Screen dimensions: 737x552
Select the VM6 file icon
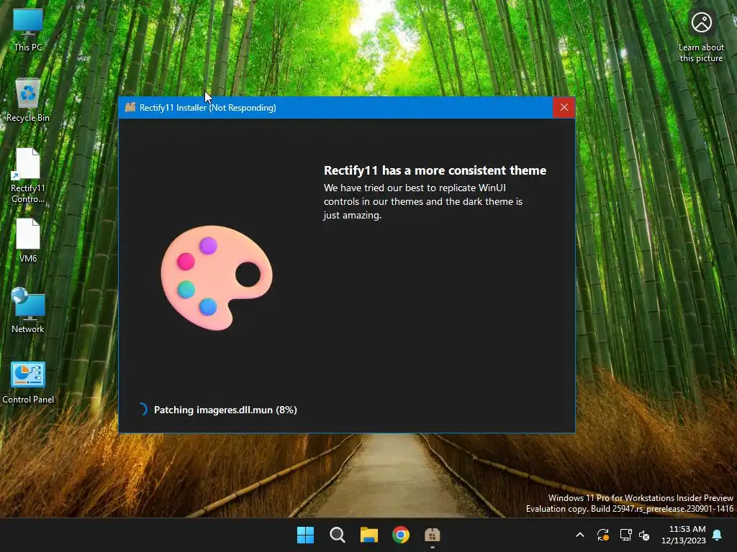[28, 240]
